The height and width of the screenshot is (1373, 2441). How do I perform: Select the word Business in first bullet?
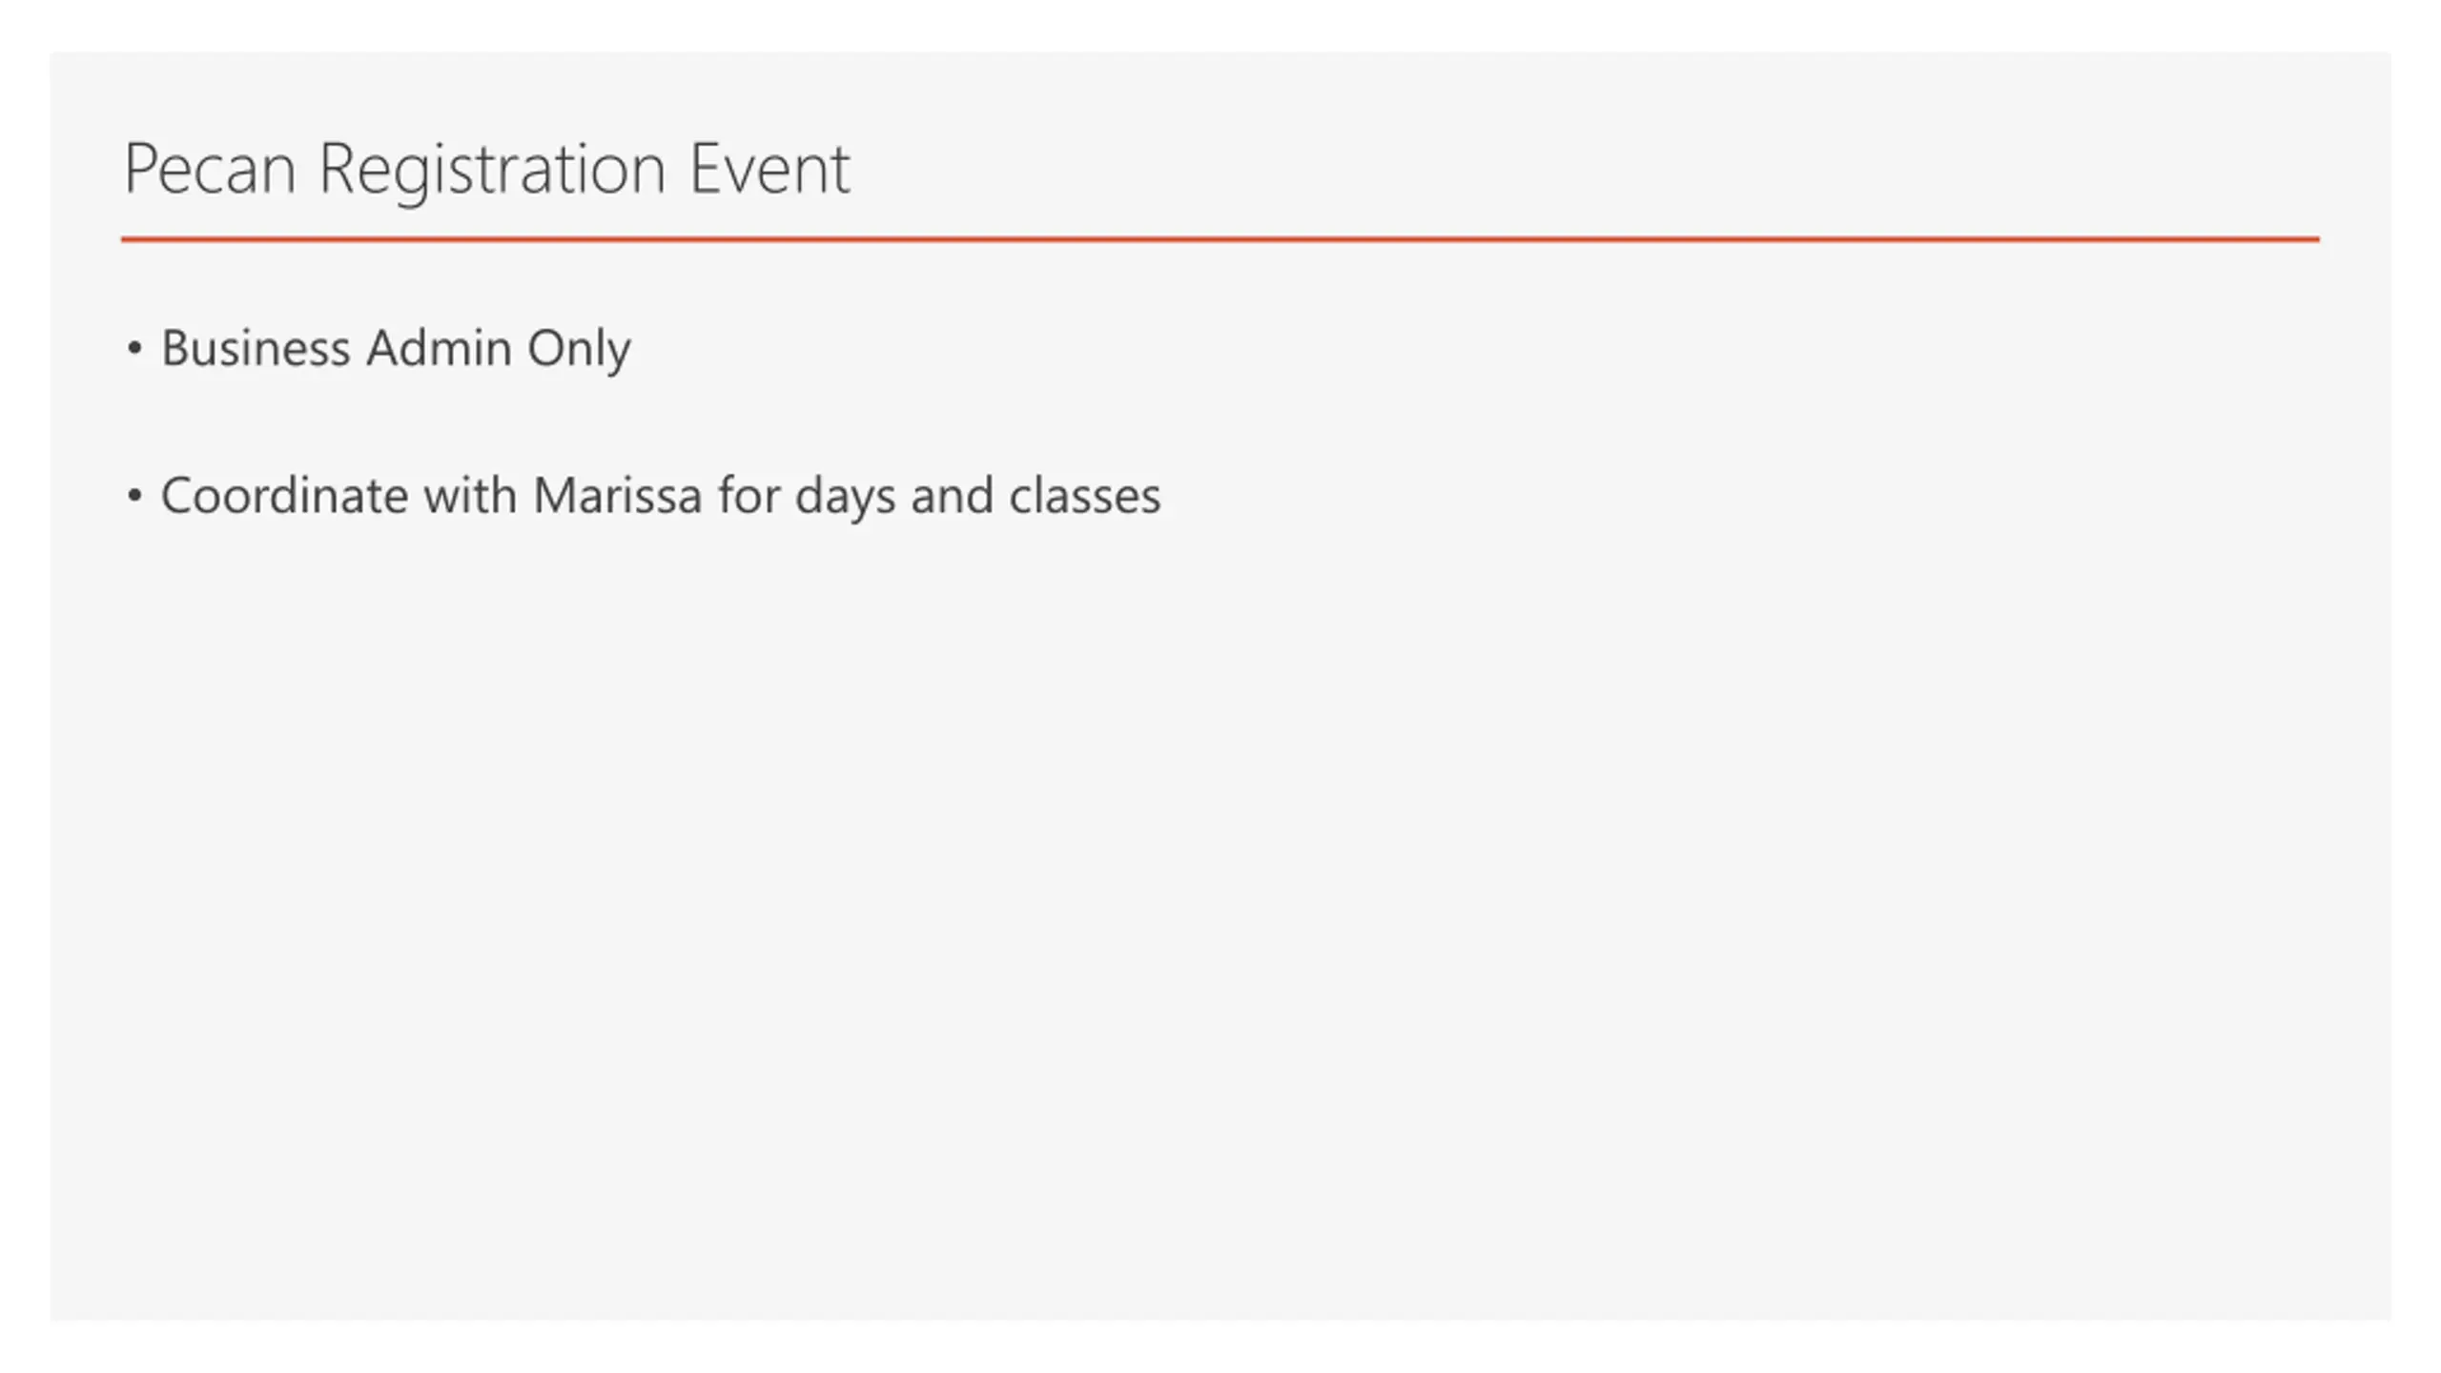coord(256,347)
